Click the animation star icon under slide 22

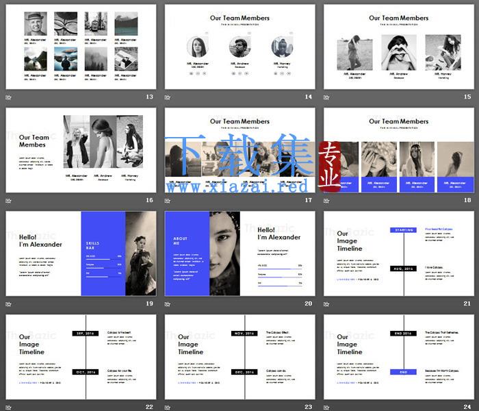coord(8,408)
